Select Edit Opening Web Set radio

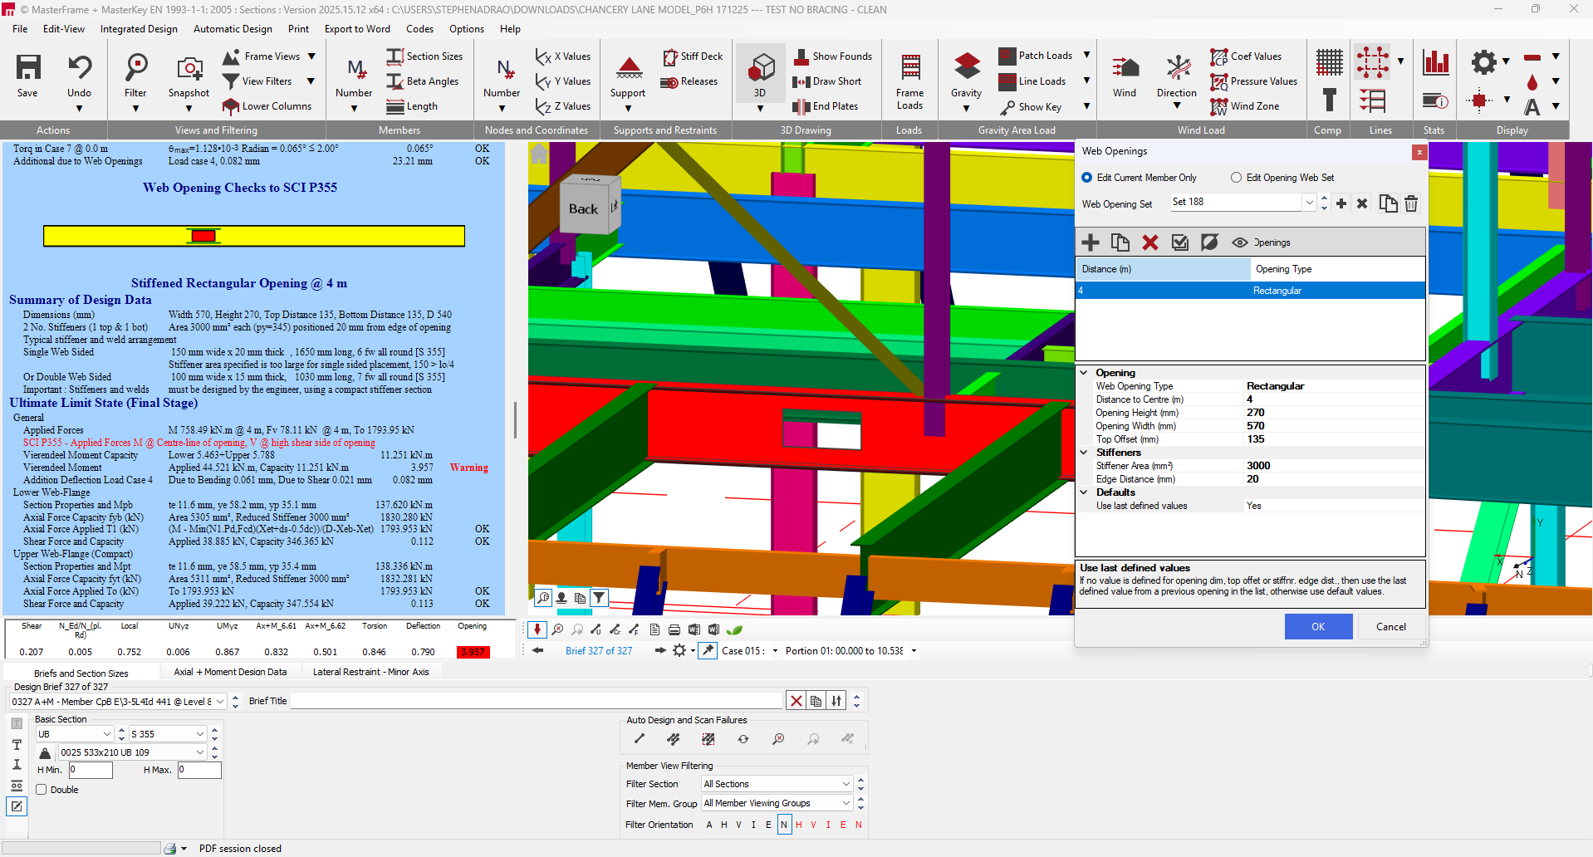(x=1237, y=178)
